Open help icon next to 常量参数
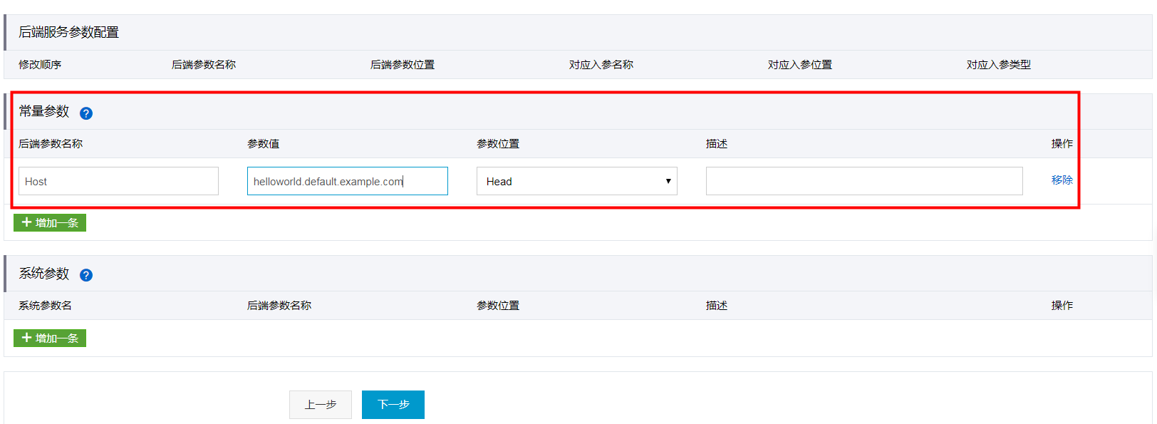 (86, 113)
